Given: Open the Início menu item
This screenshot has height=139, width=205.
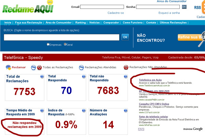Looking at the screenshot, I should tap(8, 22).
